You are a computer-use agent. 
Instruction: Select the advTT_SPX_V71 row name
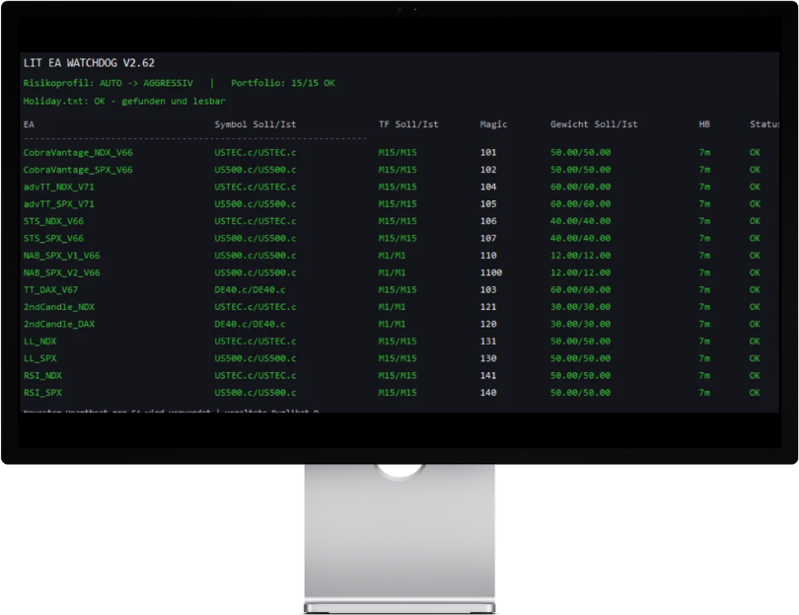58,204
